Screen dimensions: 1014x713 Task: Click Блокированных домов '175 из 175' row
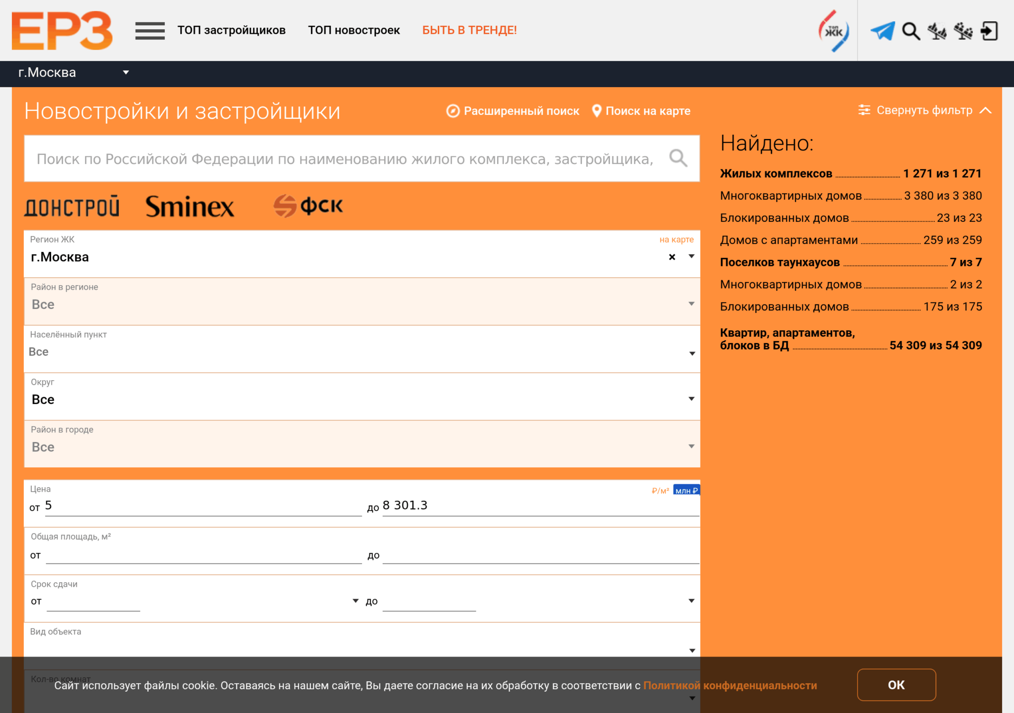pos(851,307)
